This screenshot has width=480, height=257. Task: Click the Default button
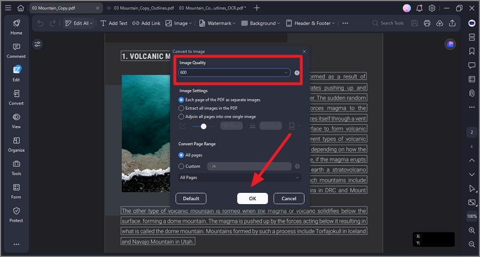191,199
